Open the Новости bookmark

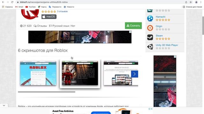69,7
